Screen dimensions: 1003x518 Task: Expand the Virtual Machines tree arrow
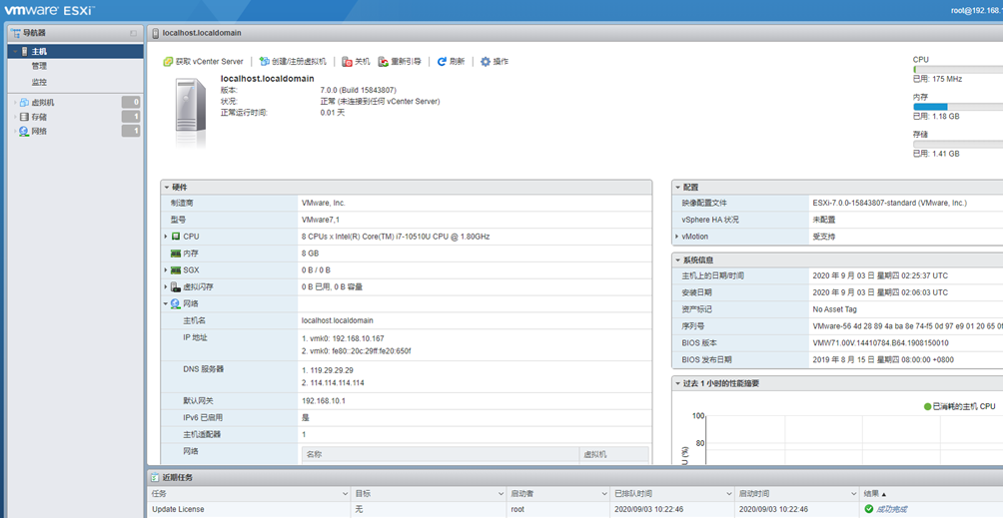(x=15, y=102)
